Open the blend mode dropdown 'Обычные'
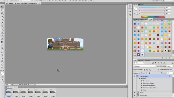This screenshot has width=174, height=98. pos(144,66)
